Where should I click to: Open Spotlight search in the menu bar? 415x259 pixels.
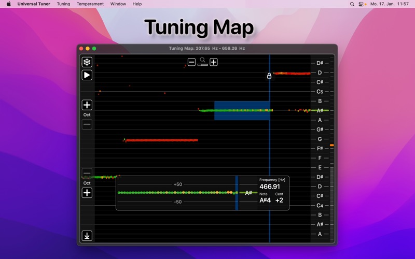352,4
